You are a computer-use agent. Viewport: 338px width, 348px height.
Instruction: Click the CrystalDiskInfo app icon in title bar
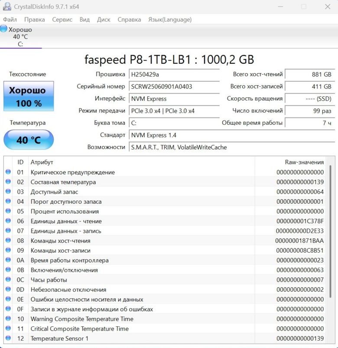tap(7, 7)
